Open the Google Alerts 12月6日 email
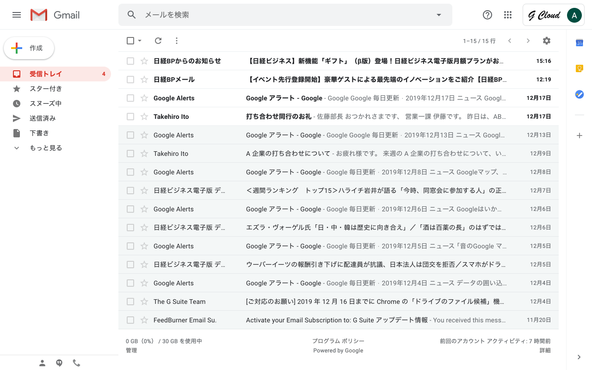Viewport: 592px width, 370px height. pyautogui.click(x=338, y=209)
